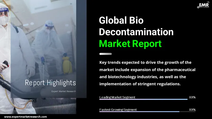Click the white pill divider under the title

[105, 54]
